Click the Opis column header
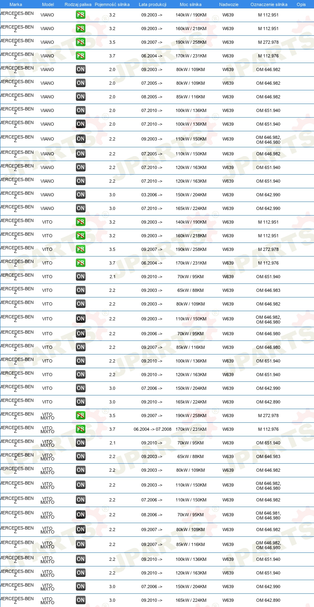 [301, 4]
